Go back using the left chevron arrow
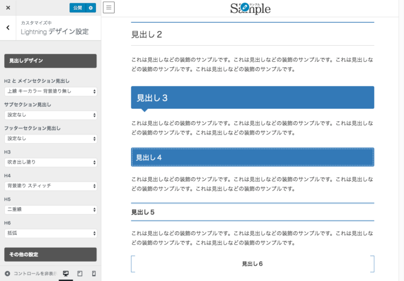Screen dimensions: 404x281 tap(8, 27)
